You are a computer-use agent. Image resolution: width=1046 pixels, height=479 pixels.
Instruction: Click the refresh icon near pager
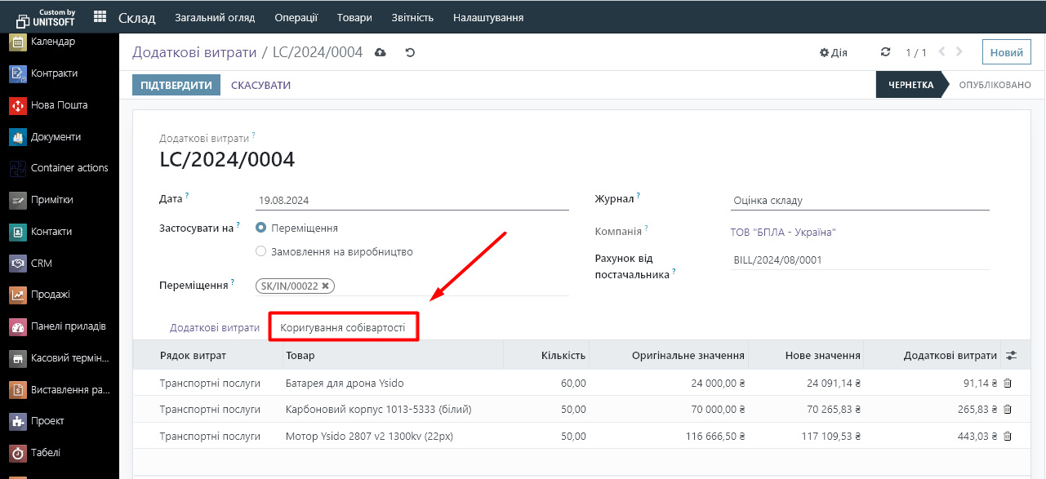885,52
